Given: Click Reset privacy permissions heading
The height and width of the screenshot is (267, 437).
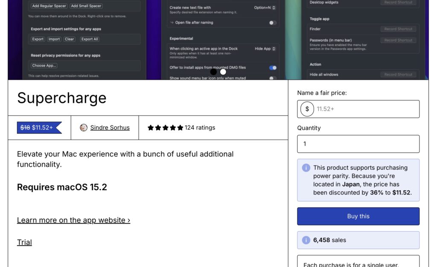Looking at the screenshot, I should click(x=65, y=55).
